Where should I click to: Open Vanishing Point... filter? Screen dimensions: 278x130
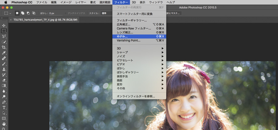pos(139,40)
